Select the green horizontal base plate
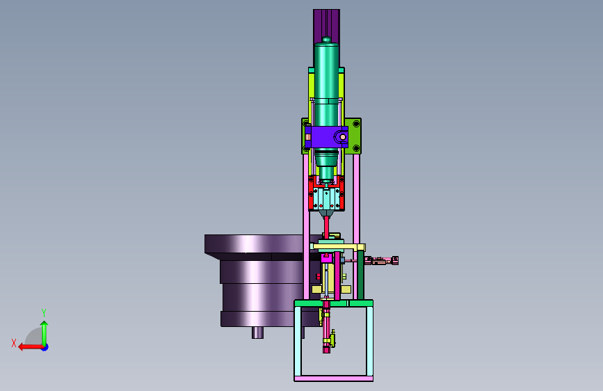This screenshot has height=391, width=603. coord(333,303)
